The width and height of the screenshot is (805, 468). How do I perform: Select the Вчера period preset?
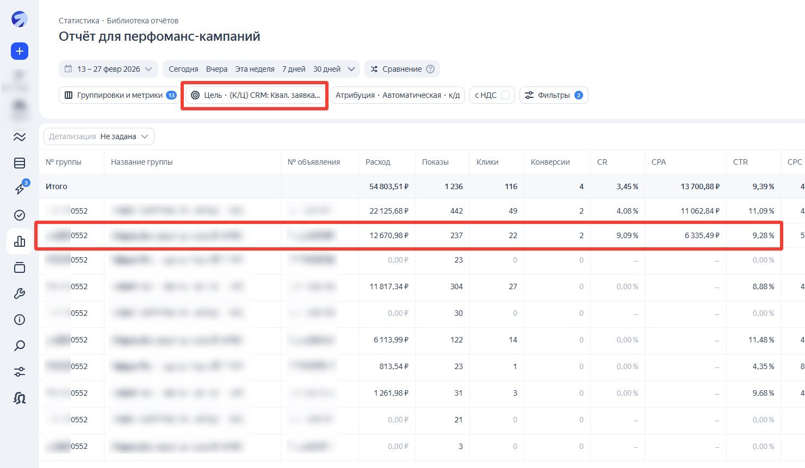[216, 69]
